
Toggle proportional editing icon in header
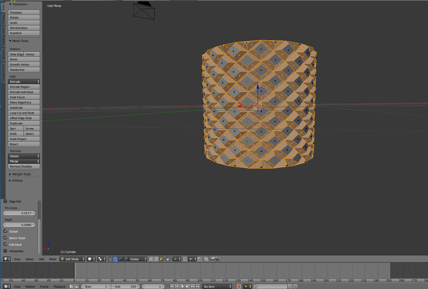click(x=175, y=259)
